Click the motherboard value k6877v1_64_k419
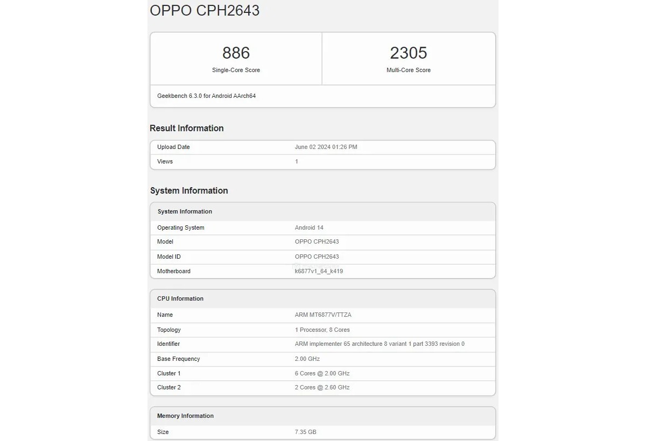646x441 pixels. point(319,271)
